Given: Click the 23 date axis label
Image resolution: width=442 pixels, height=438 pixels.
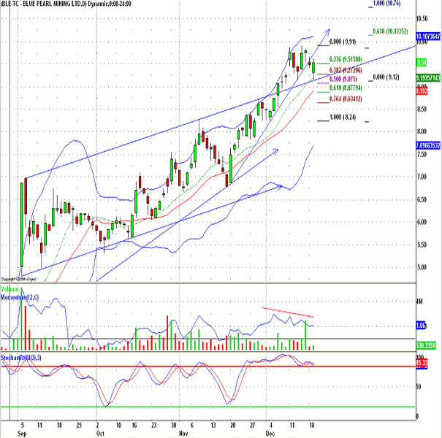Looking at the screenshot, I should 153,425.
